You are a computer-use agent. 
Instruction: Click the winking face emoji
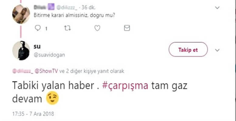coord(53,98)
